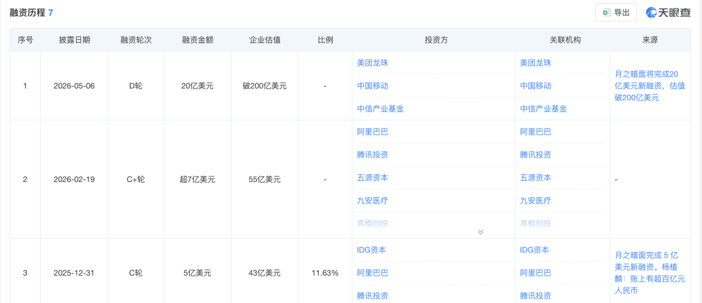The width and height of the screenshot is (702, 303).
Task: Click the count 7 beside 融资历程
Action: pos(51,12)
